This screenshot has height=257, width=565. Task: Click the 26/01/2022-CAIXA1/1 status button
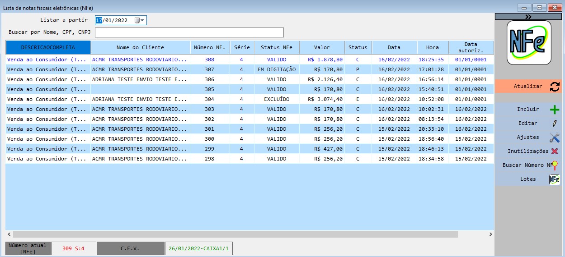coord(198,248)
